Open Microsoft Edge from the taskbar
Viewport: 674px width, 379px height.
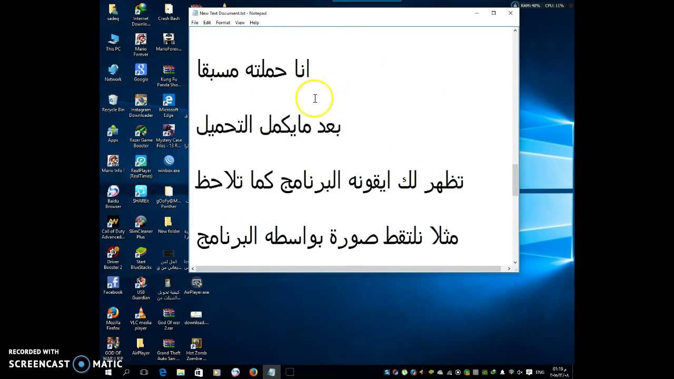coord(163,372)
